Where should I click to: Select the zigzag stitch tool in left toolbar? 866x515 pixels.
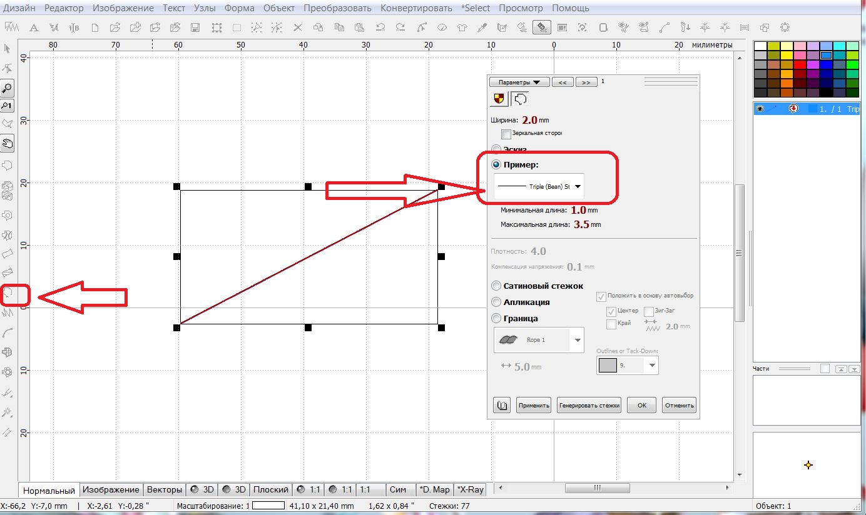(x=8, y=311)
